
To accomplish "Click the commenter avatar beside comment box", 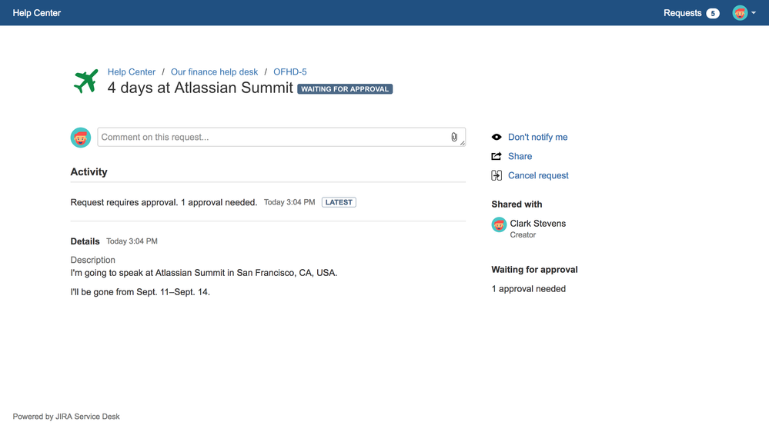I will [x=81, y=138].
